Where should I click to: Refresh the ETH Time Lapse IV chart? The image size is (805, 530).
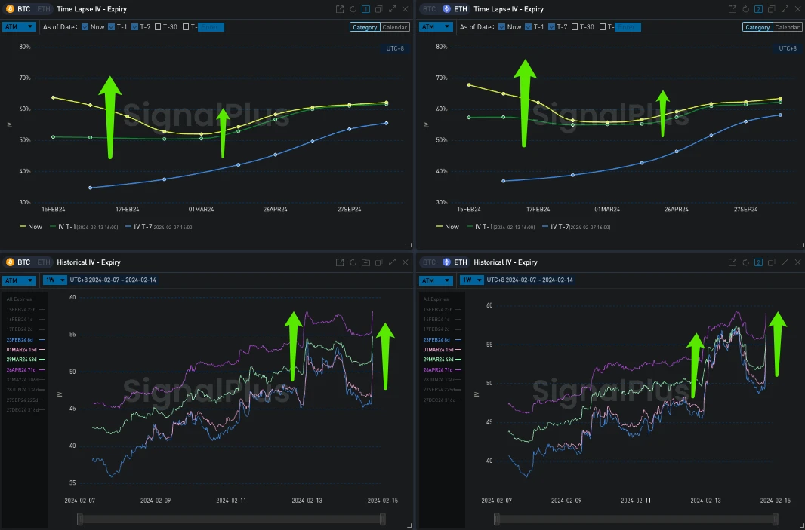click(x=746, y=9)
